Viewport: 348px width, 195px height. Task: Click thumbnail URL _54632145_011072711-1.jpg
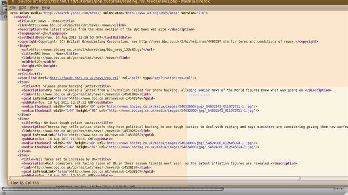tap(181, 111)
